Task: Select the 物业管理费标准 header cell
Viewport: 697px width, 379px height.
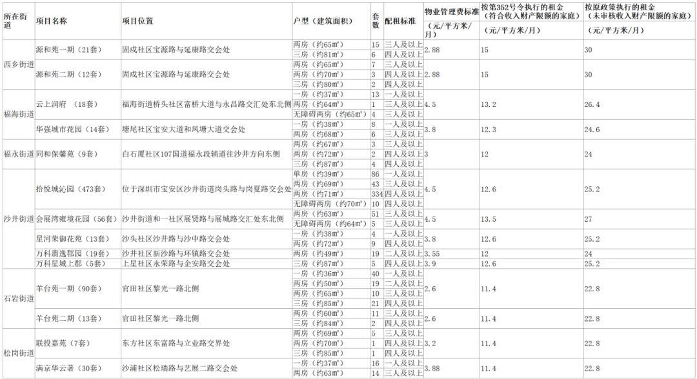Action: [x=451, y=12]
